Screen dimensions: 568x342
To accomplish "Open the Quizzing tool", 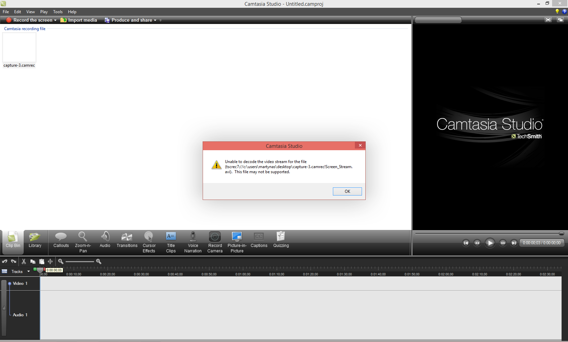I will 281,240.
